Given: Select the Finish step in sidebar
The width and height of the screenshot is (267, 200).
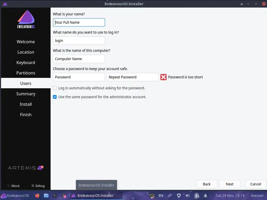Looking at the screenshot, I should pyautogui.click(x=26, y=115).
